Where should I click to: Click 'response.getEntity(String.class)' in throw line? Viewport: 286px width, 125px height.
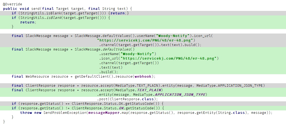tap(213, 113)
